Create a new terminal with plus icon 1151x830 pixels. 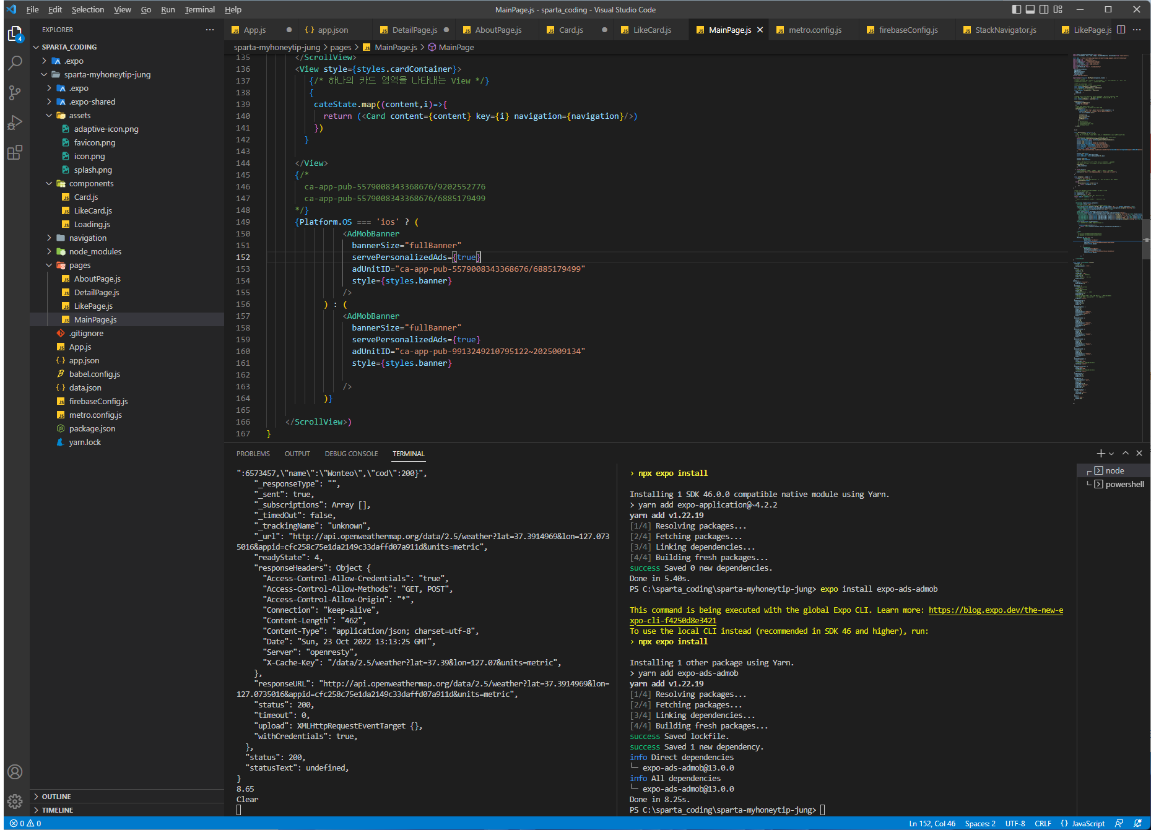click(1100, 454)
